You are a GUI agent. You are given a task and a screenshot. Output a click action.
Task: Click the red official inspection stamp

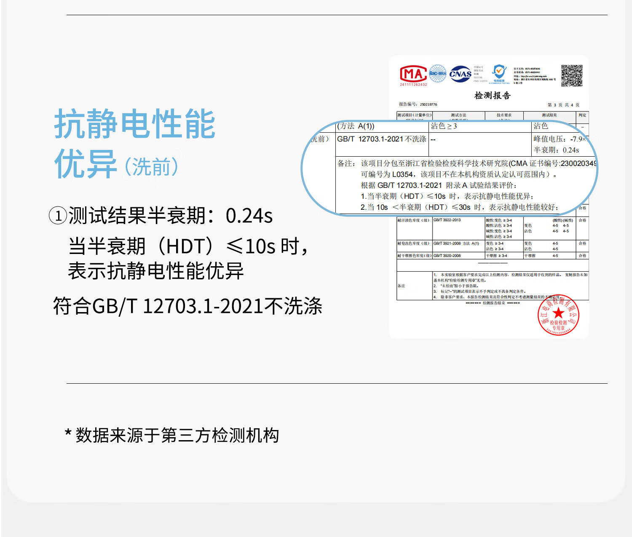point(558,315)
